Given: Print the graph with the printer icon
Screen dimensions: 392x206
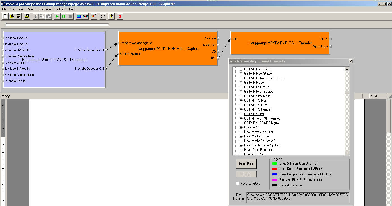Looking at the screenshot, I should [x=27, y=17].
